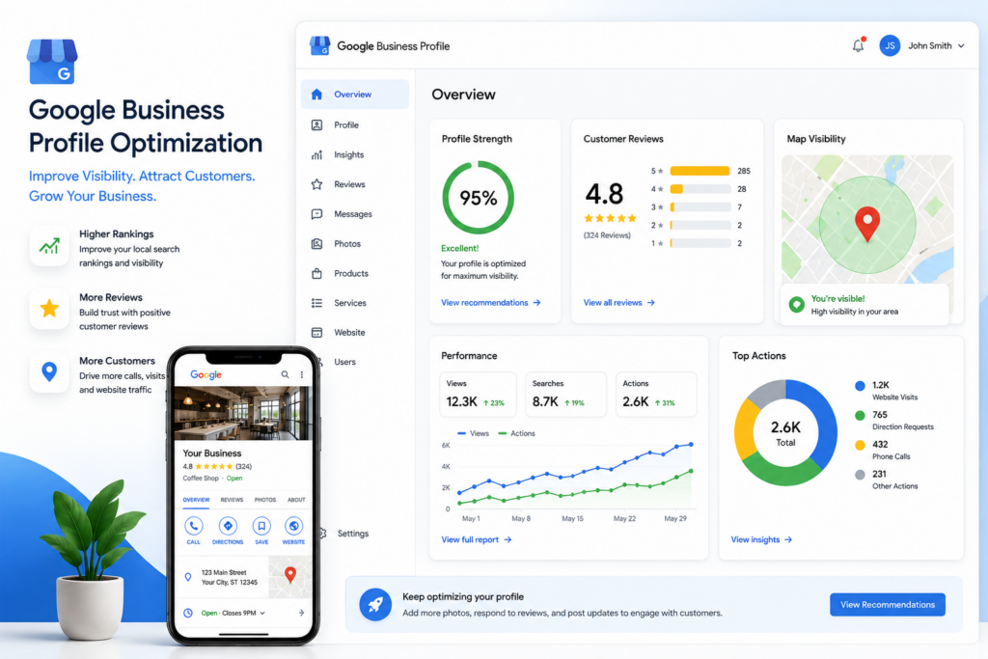
Task: Click the Higher Rankings chart icon
Action: coord(49,246)
